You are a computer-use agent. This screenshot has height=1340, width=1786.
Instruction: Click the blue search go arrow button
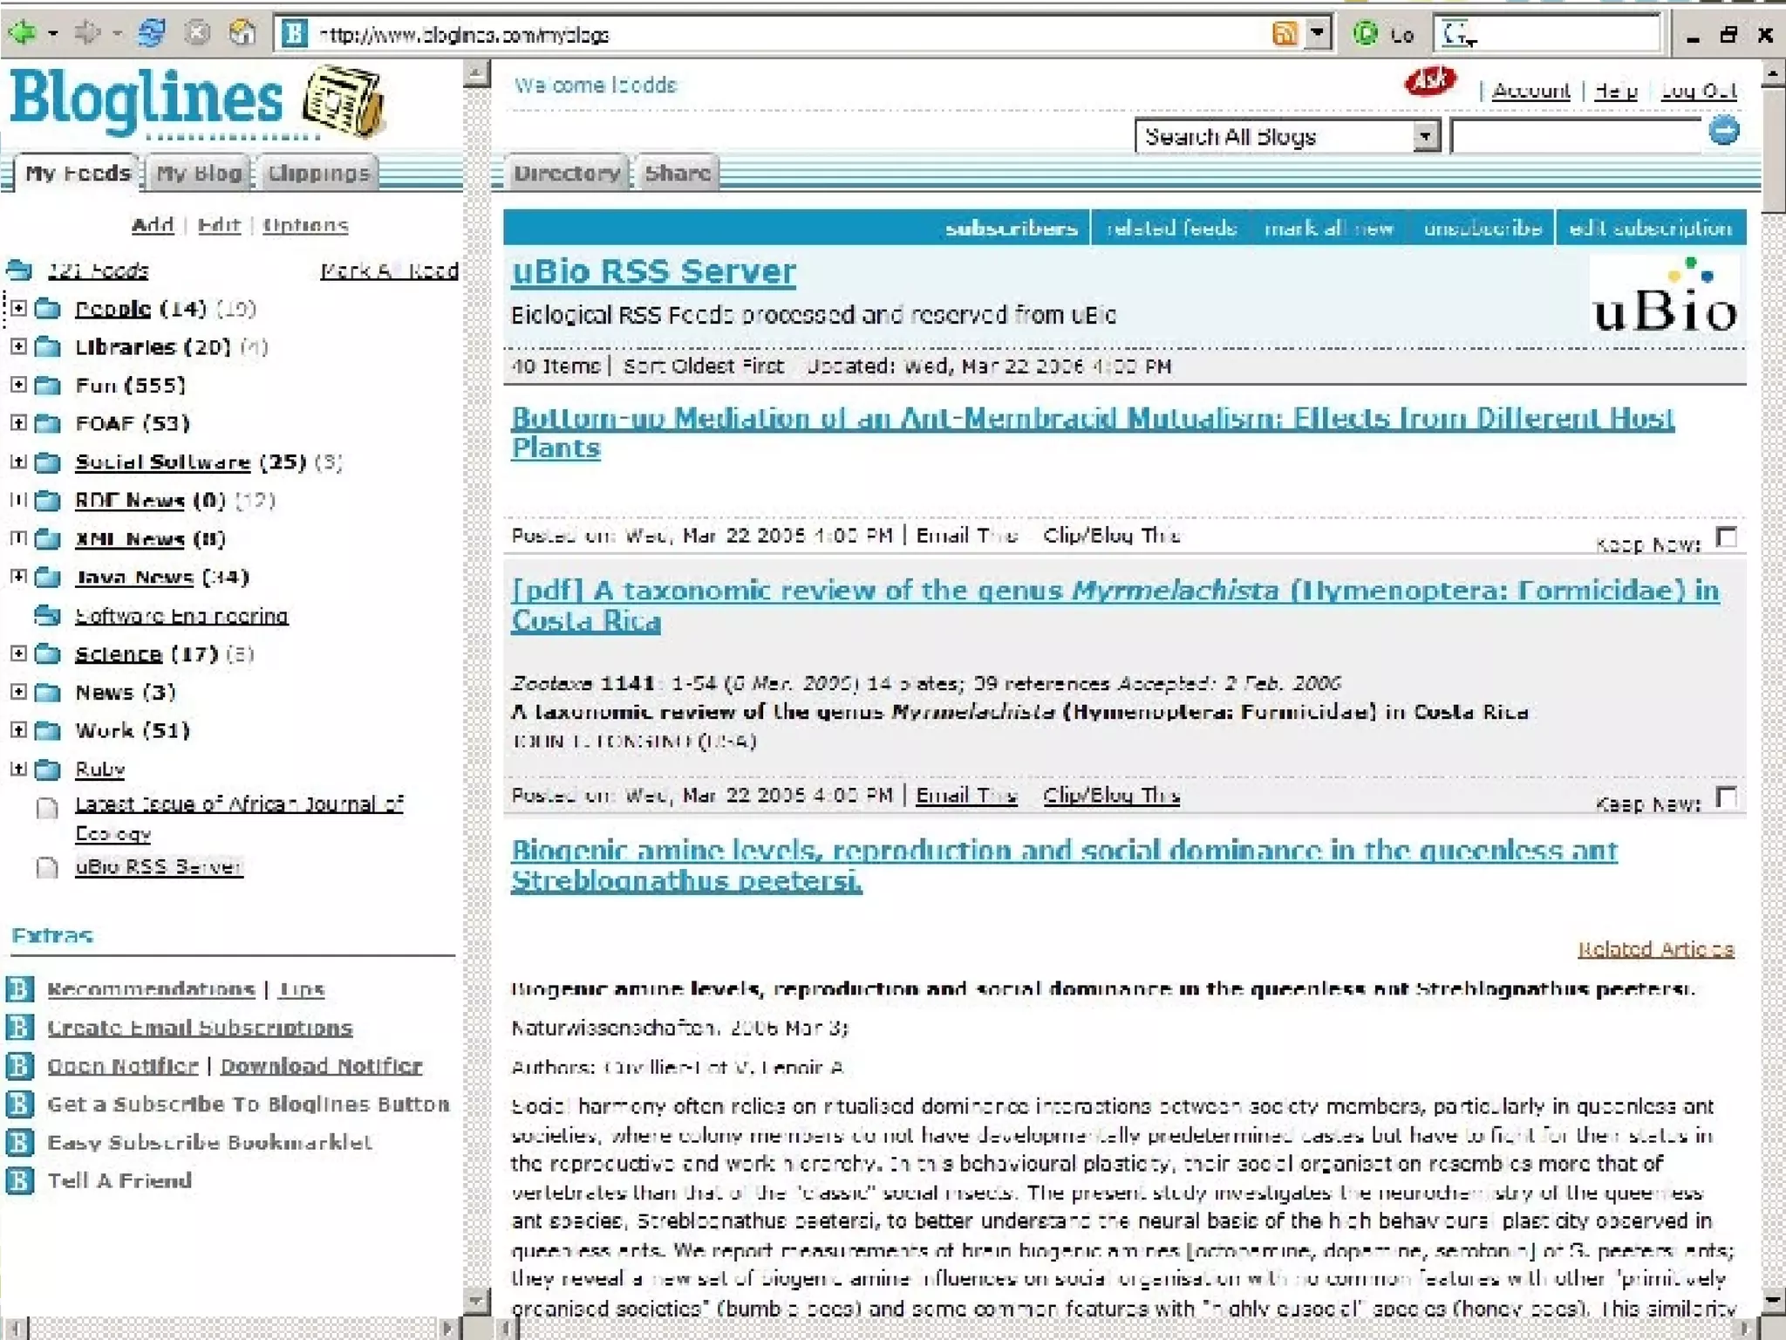click(x=1723, y=132)
